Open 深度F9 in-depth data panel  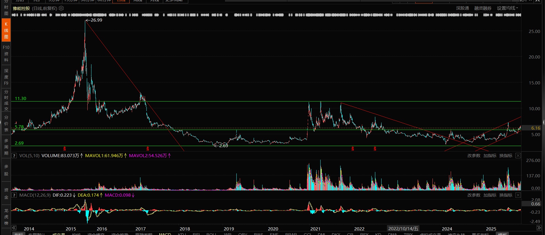pyautogui.click(x=6, y=77)
